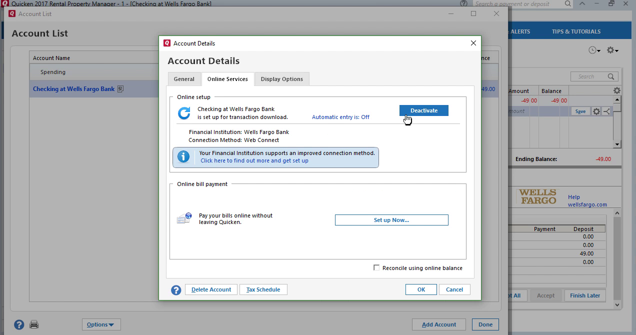Click the Tax Schedule button

click(263, 289)
